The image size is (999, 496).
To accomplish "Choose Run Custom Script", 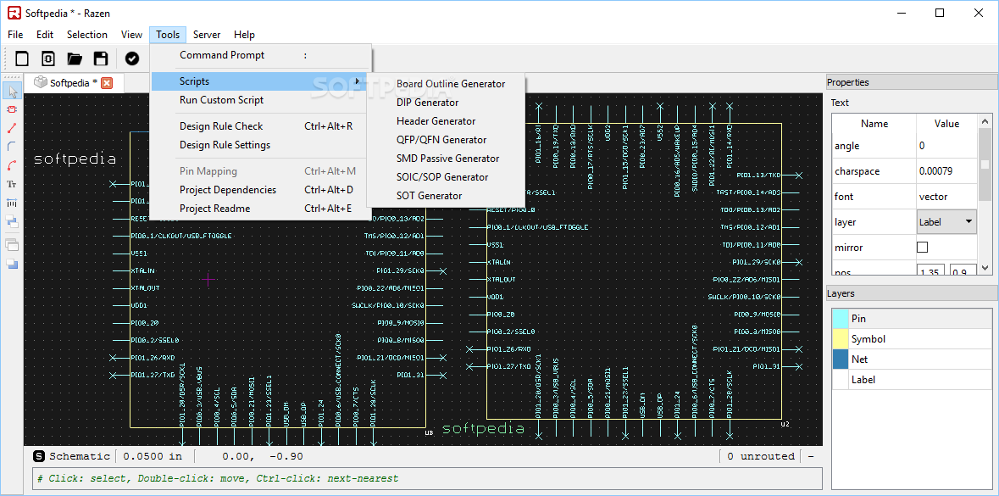I will pos(261,100).
